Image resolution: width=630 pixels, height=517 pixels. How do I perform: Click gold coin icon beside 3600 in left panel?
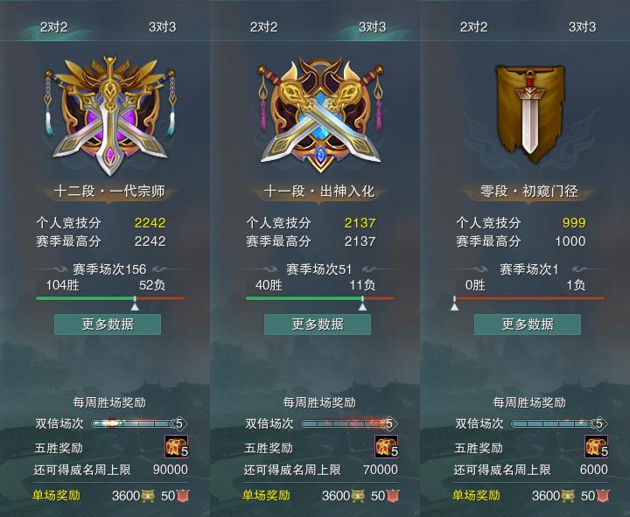(148, 496)
